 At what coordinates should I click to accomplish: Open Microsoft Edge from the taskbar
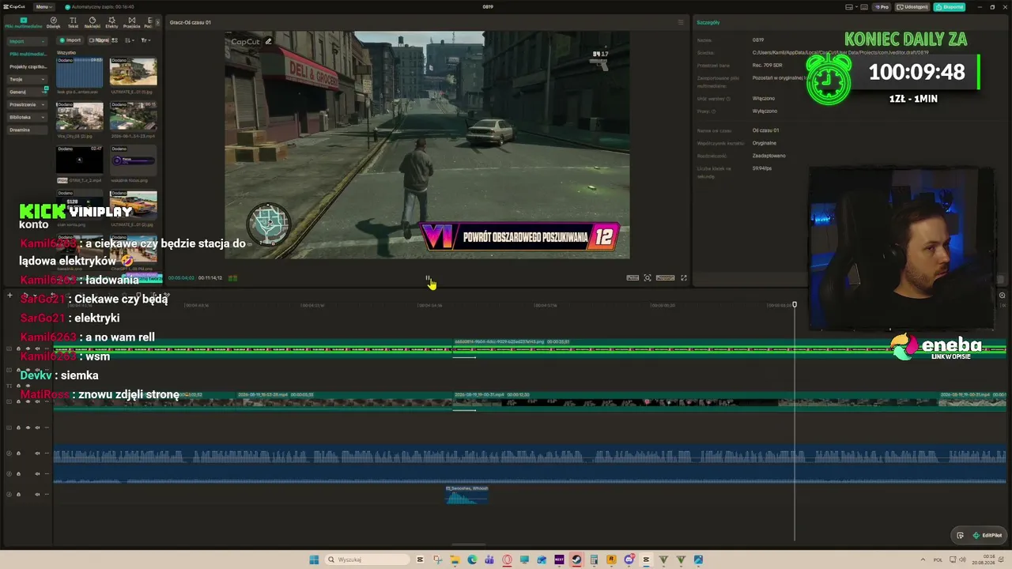472,560
